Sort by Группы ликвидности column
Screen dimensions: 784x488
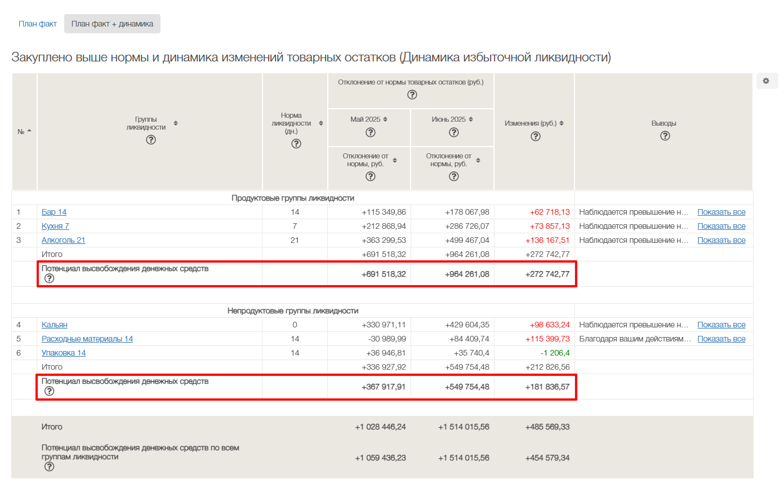click(x=176, y=123)
